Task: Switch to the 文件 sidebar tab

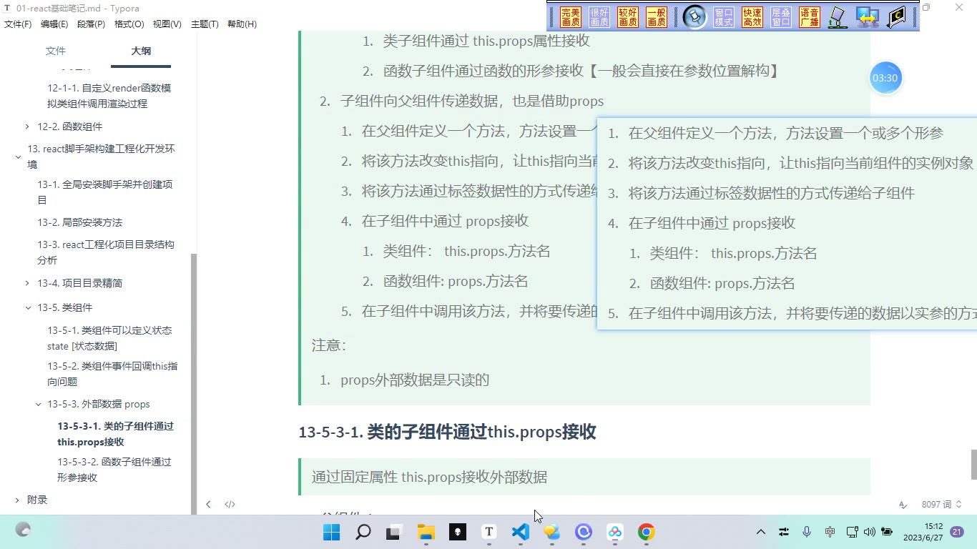Action: tap(56, 51)
